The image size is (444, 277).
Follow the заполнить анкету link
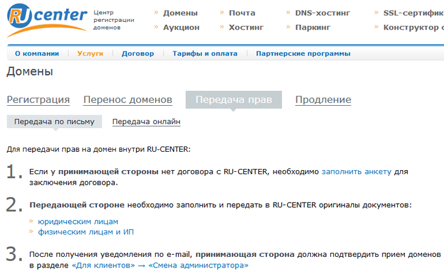click(x=356, y=172)
